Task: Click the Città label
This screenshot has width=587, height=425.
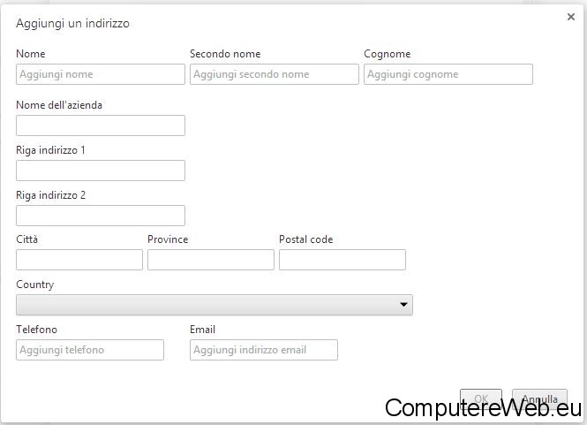Action: point(27,239)
